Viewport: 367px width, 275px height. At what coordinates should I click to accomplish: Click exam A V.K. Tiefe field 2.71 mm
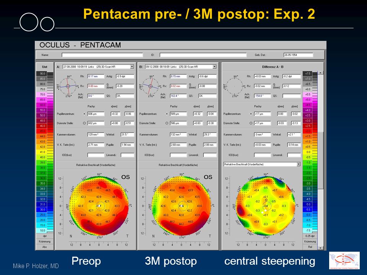tap(96, 145)
